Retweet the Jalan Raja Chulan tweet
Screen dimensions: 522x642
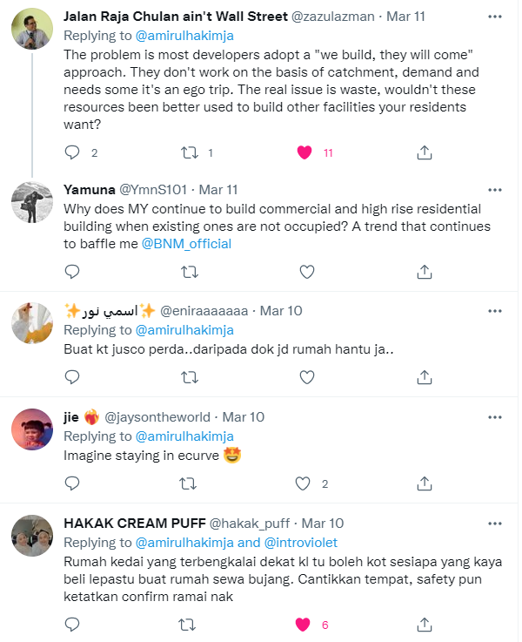[189, 152]
